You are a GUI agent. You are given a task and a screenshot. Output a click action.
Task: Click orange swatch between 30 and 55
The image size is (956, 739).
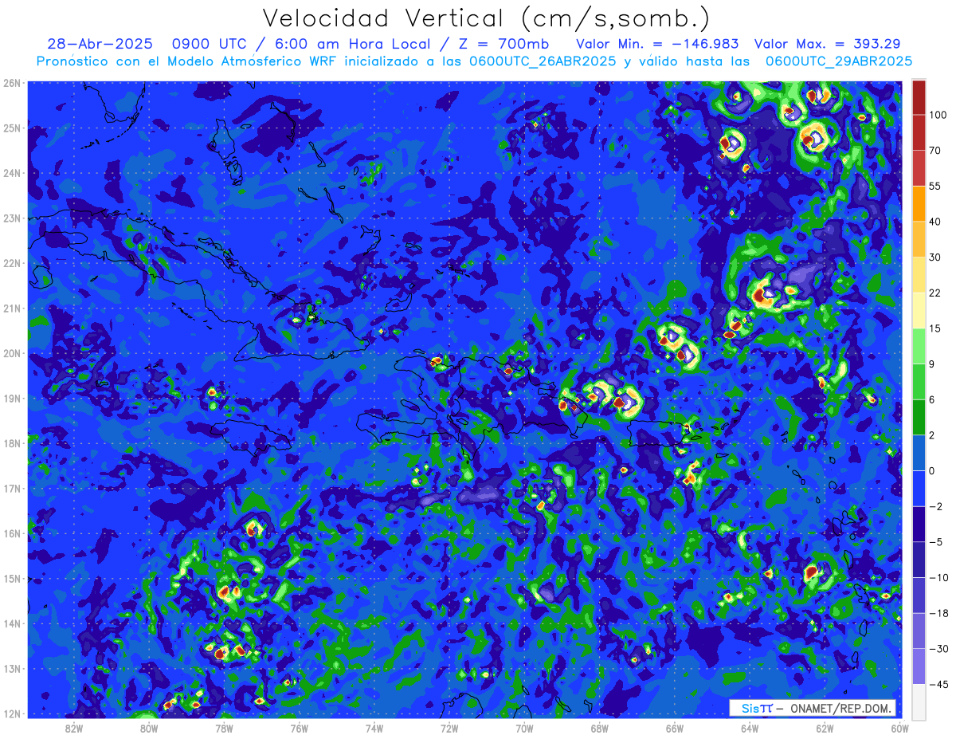tap(919, 204)
